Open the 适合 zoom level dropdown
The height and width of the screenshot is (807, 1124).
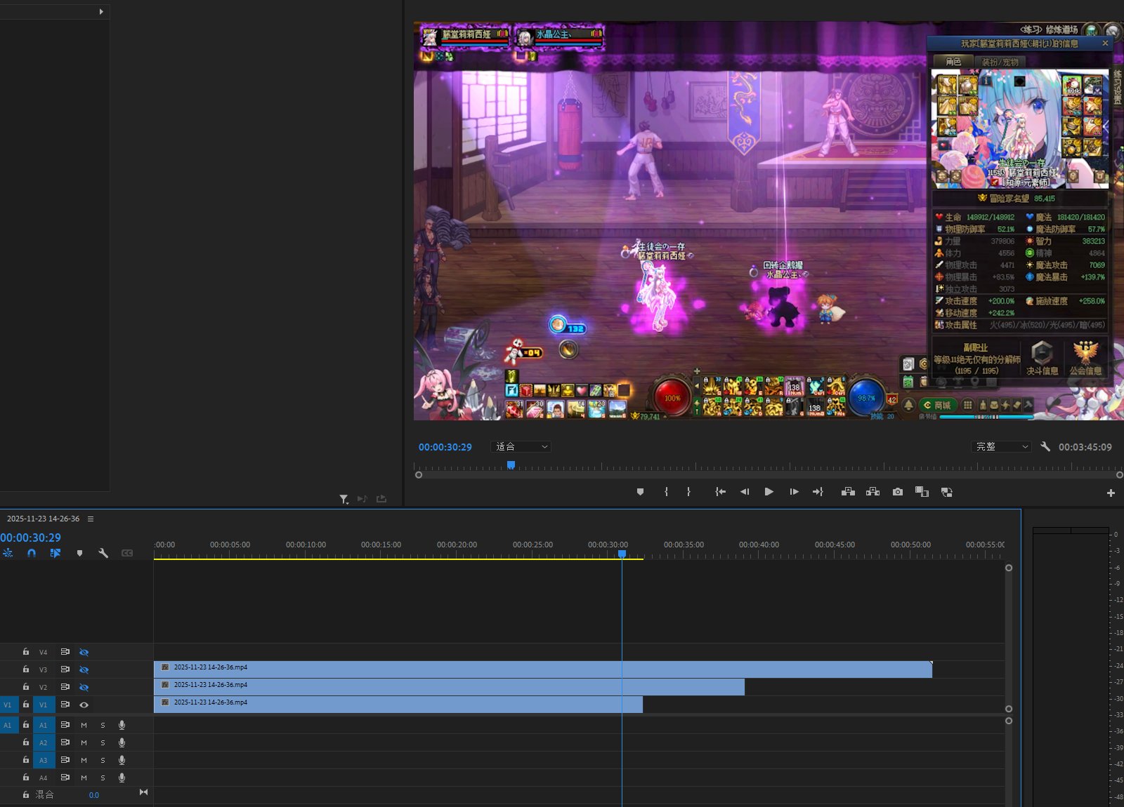click(x=521, y=447)
